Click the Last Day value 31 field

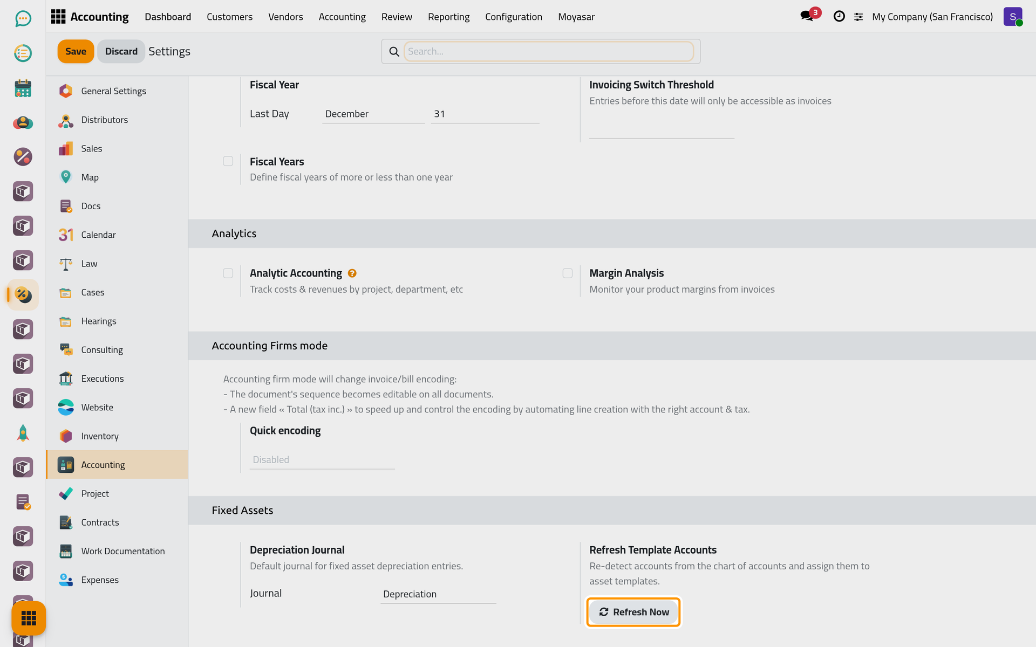click(485, 114)
